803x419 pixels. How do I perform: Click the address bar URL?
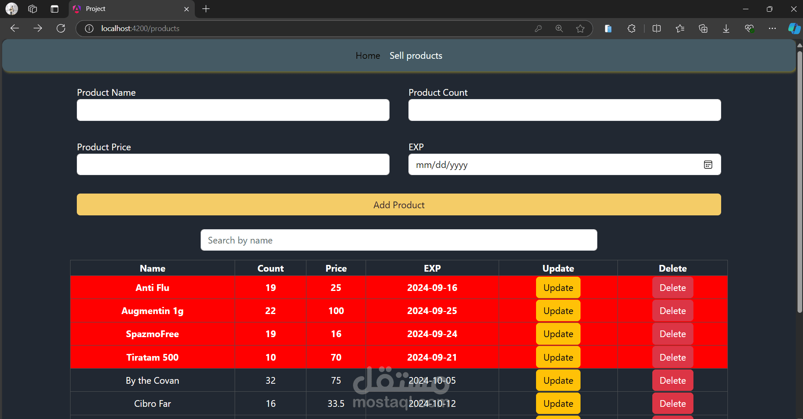[140, 29]
